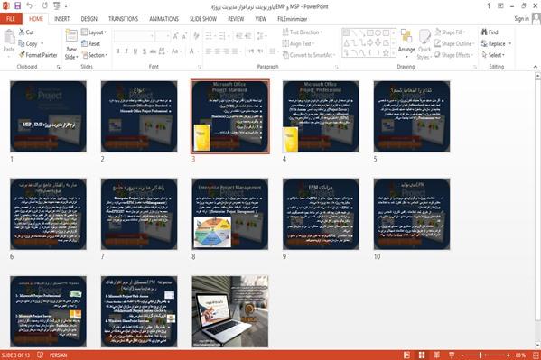Open the FILE tab
Viewport: 541px width, 360px height.
pyautogui.click(x=11, y=19)
